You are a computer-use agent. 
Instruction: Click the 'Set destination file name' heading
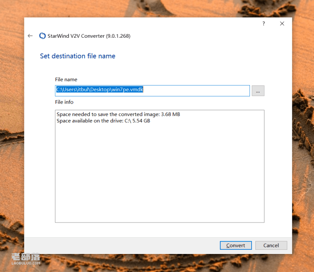click(77, 56)
